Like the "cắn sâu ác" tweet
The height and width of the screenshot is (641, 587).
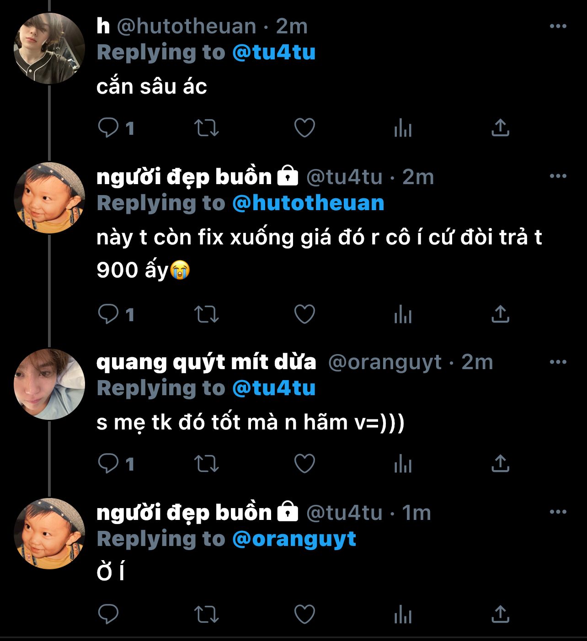(304, 128)
